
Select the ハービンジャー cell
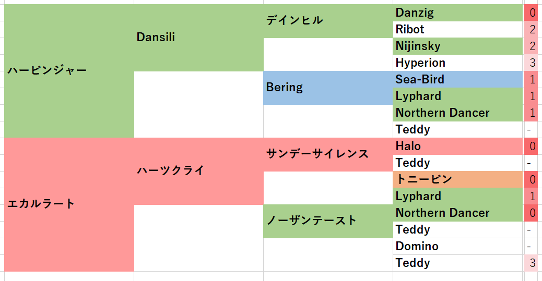pos(69,71)
